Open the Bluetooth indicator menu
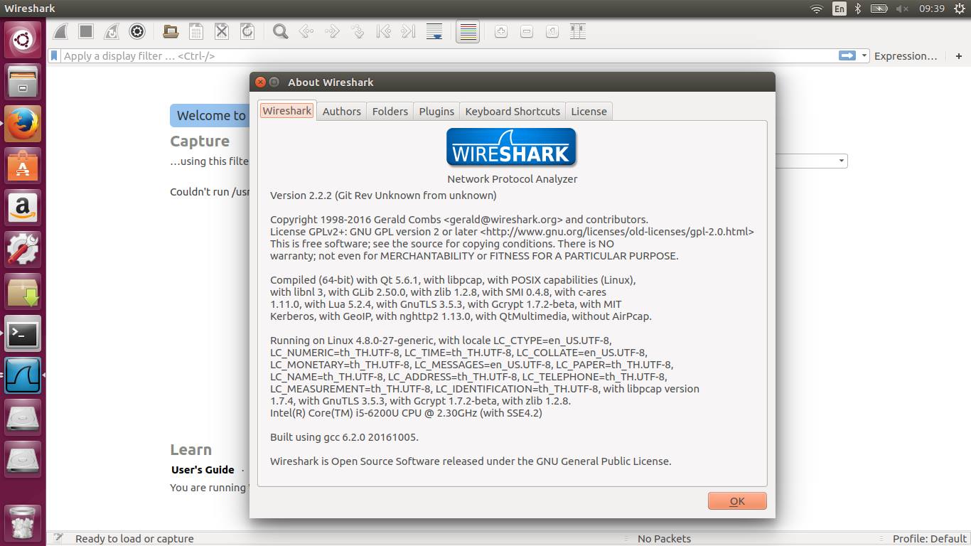The width and height of the screenshot is (971, 546). (x=858, y=9)
